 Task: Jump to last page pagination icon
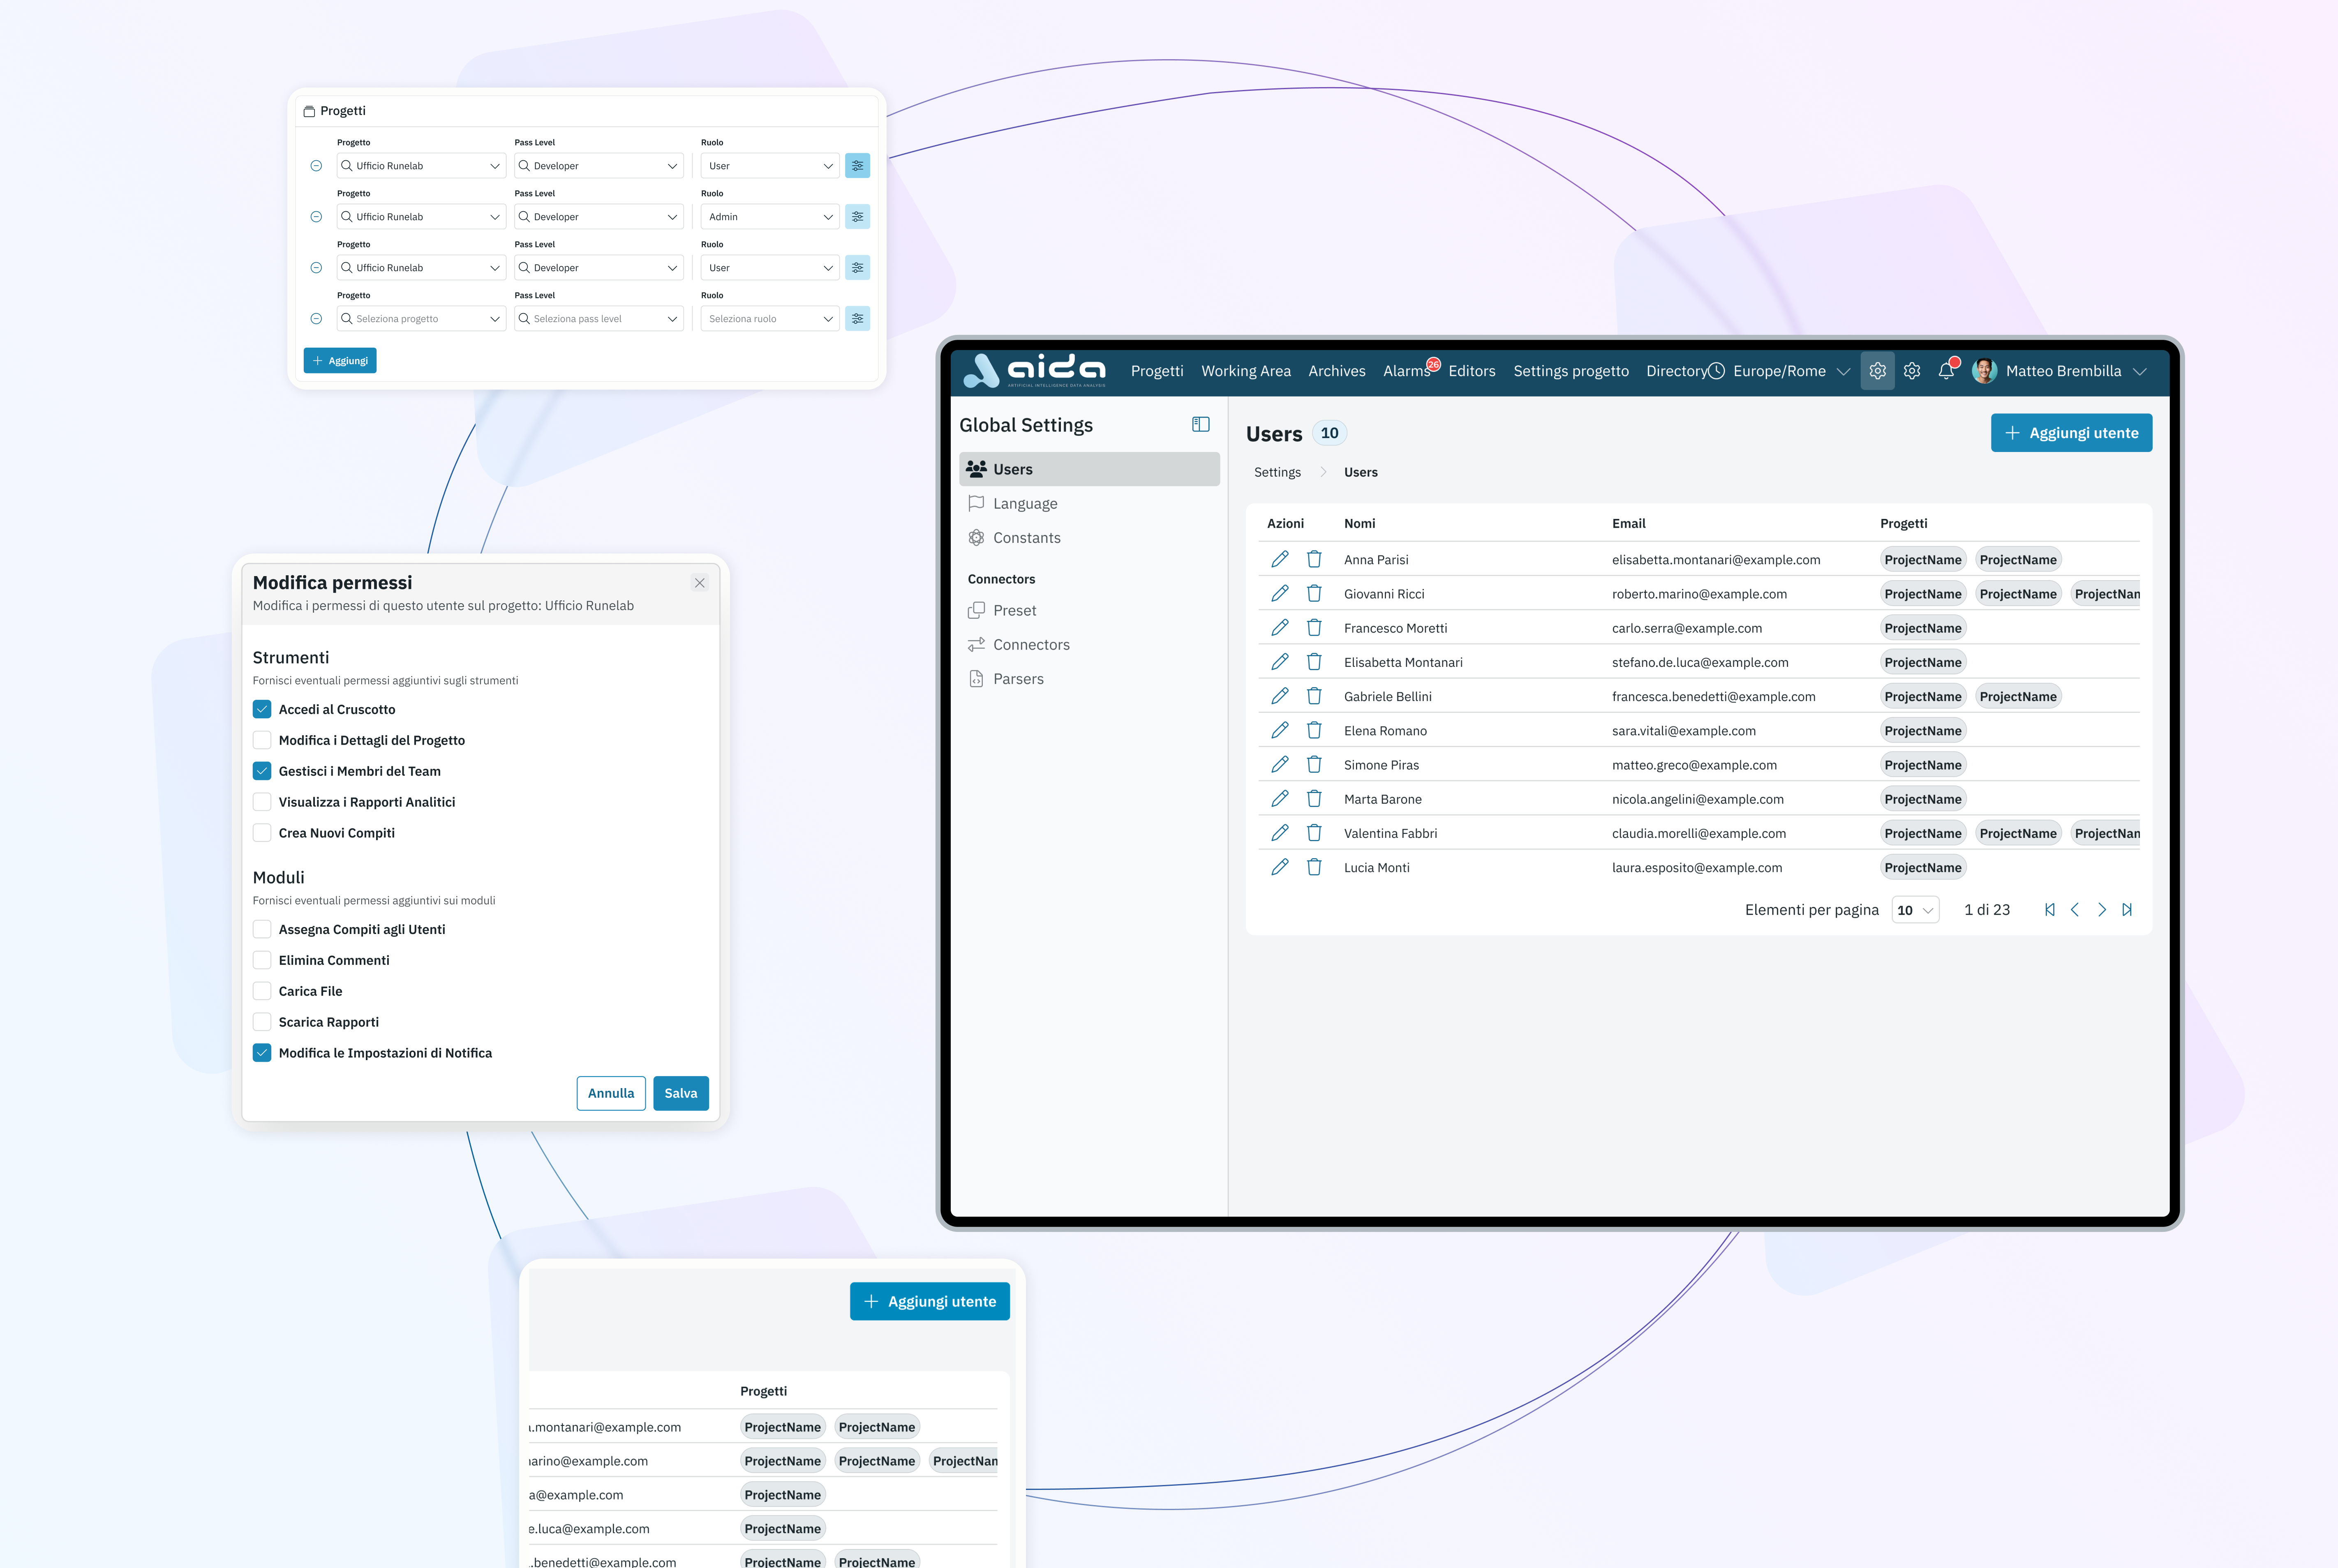pos(2127,910)
